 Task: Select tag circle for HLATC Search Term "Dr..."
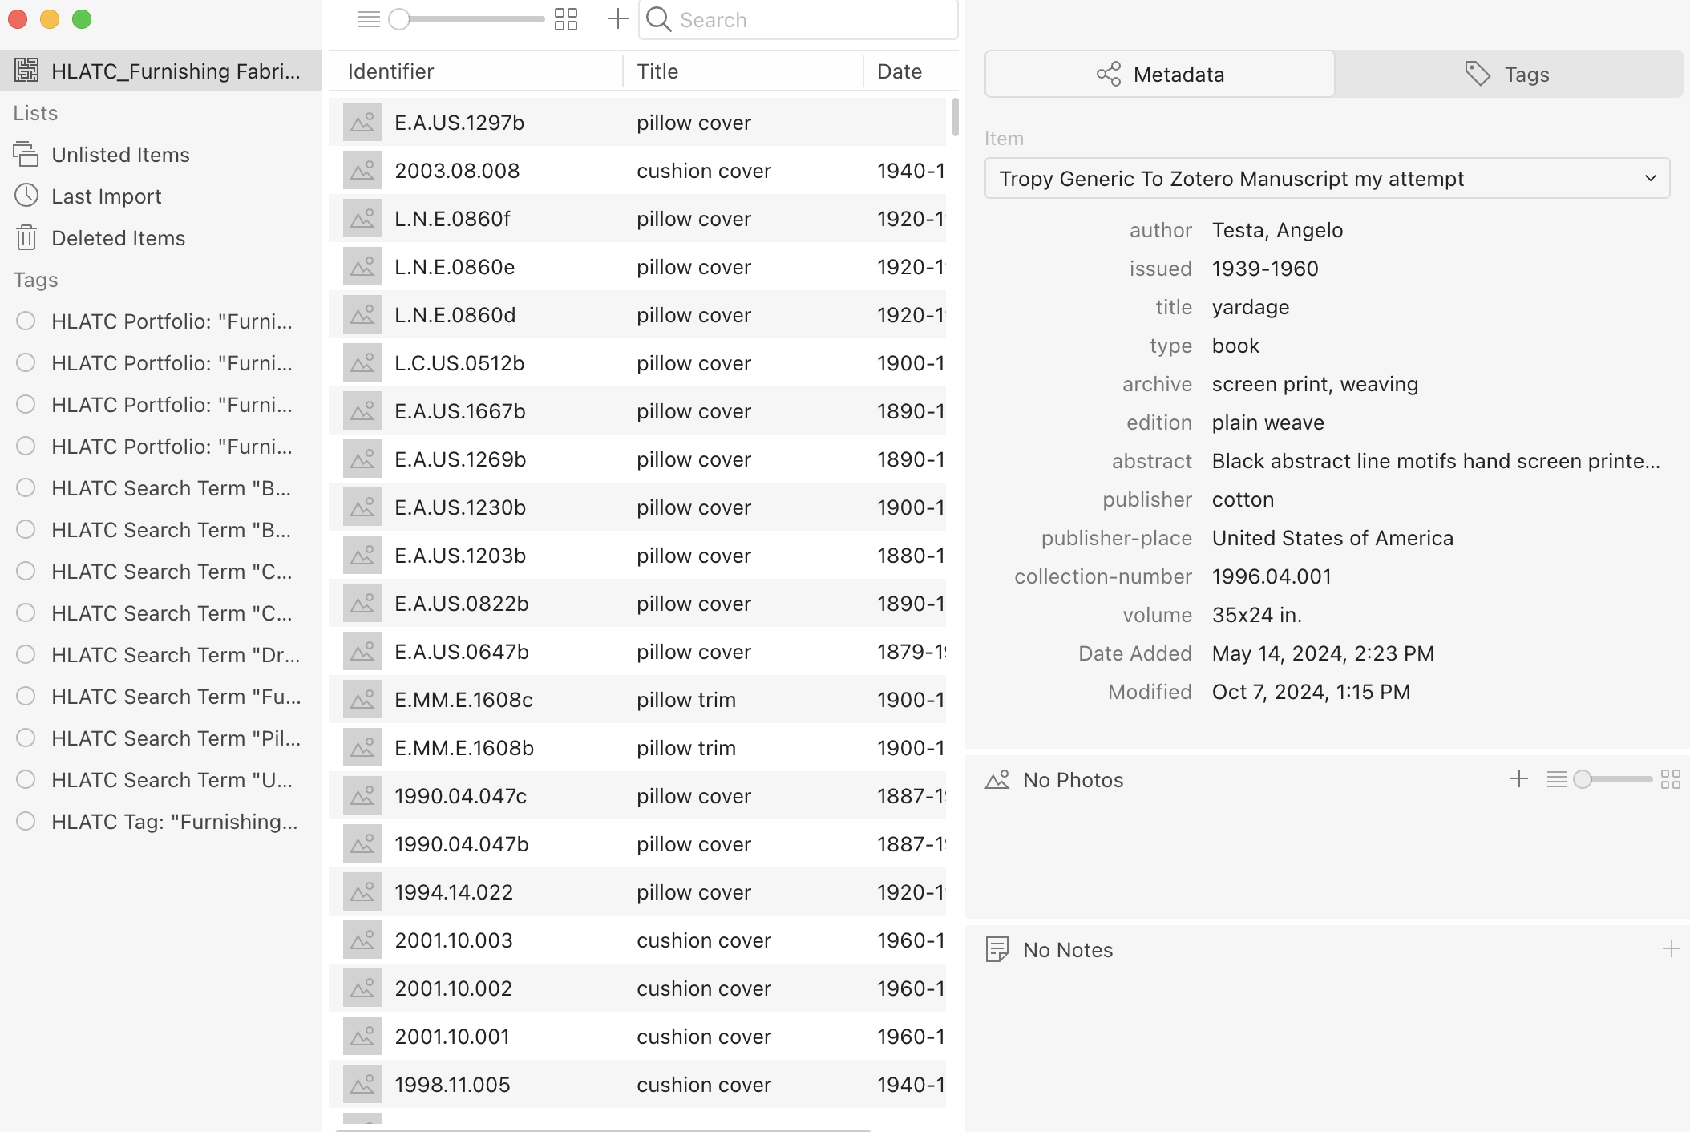click(x=26, y=654)
